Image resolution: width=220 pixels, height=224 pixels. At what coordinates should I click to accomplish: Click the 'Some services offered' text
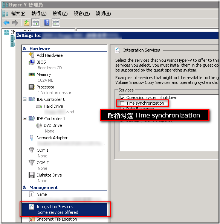coord(58,212)
